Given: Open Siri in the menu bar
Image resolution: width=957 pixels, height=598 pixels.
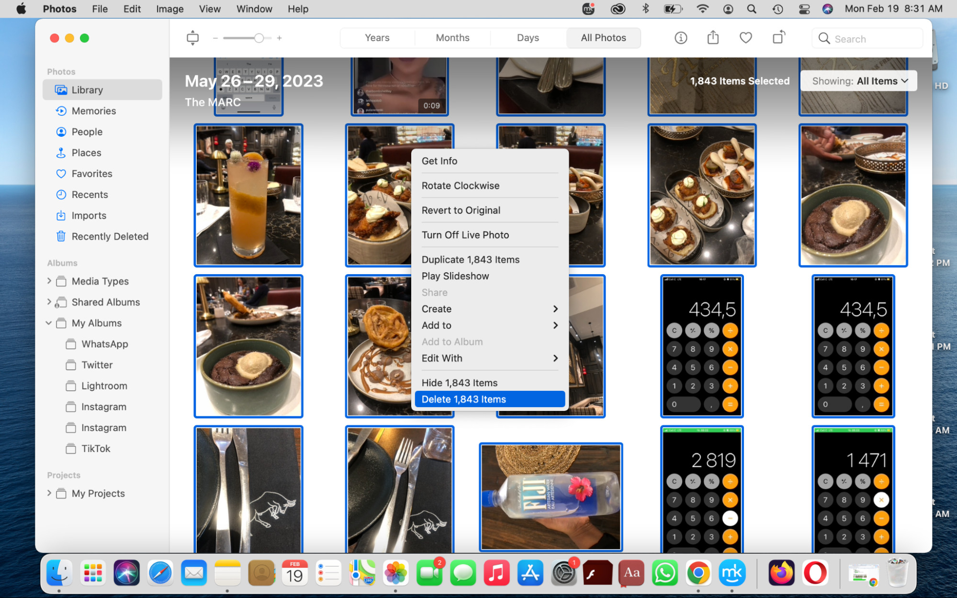Looking at the screenshot, I should coord(827,9).
